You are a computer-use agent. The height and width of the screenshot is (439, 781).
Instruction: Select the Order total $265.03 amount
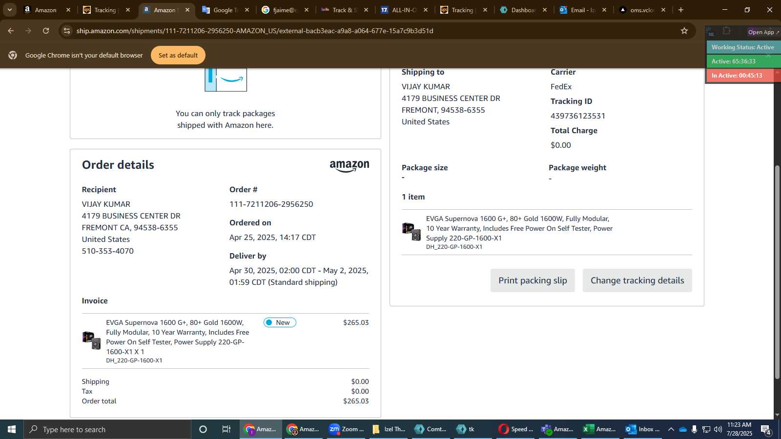click(x=356, y=401)
